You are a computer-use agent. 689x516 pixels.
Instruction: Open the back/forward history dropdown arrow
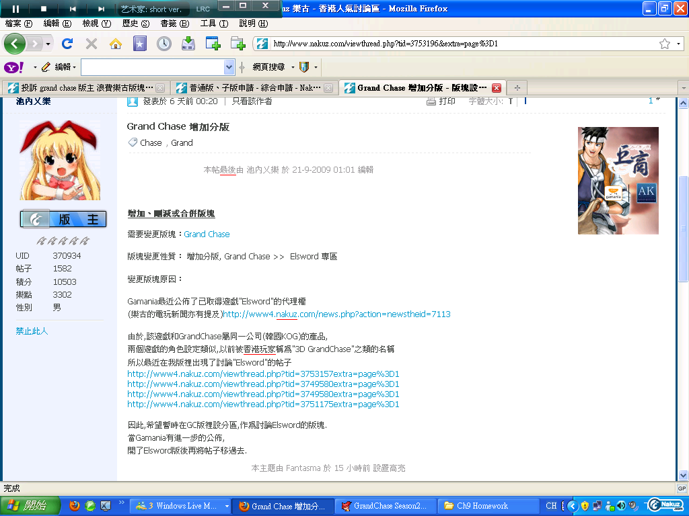(x=48, y=44)
